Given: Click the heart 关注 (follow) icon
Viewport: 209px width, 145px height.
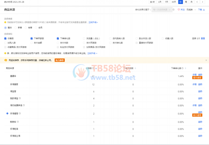Looking at the screenshot, I should [179, 10].
